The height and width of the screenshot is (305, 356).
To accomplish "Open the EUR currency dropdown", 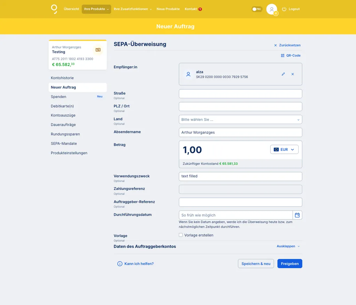I will tap(284, 150).
